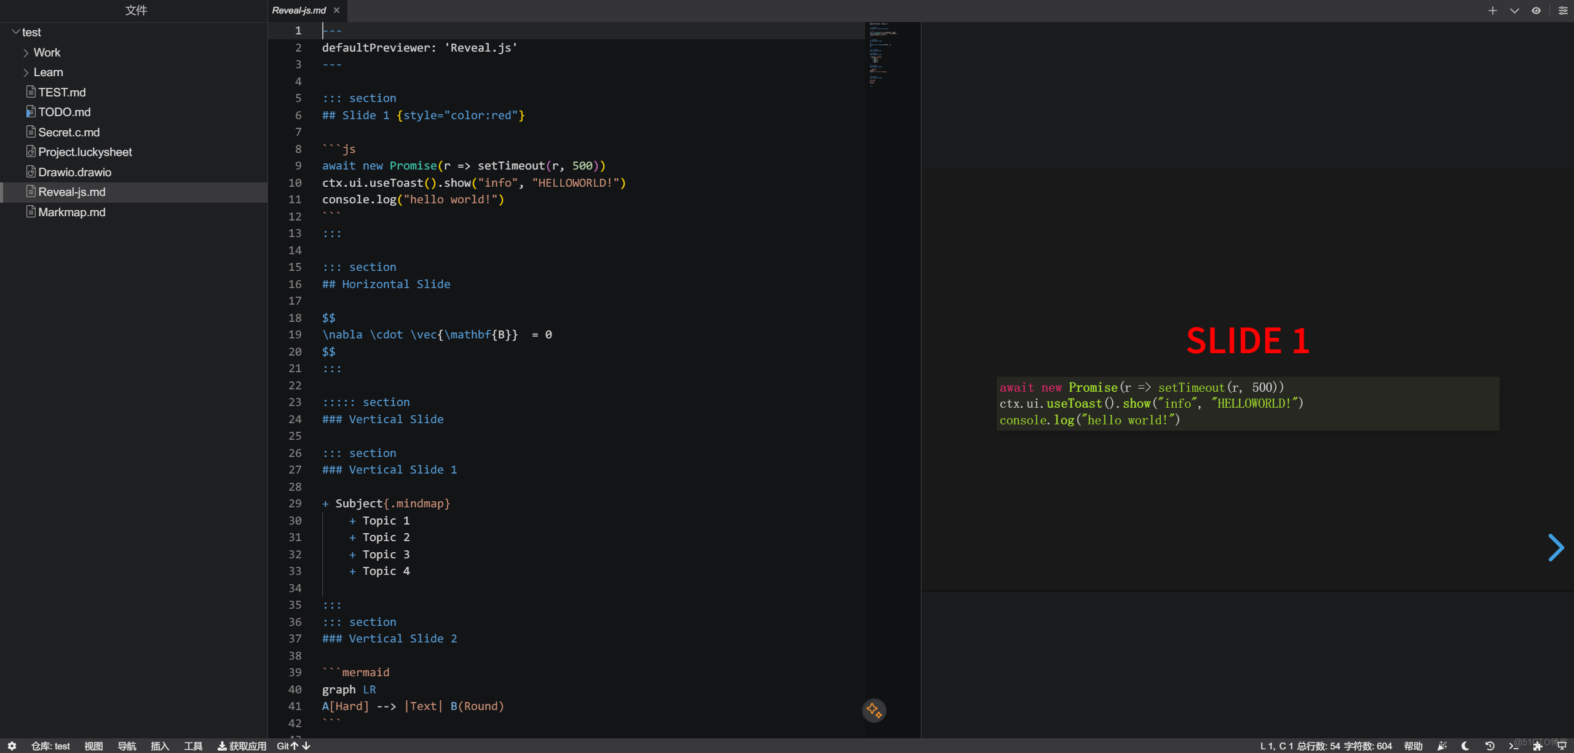Click the 文件 panel header
1574x753 pixels.
[136, 10]
